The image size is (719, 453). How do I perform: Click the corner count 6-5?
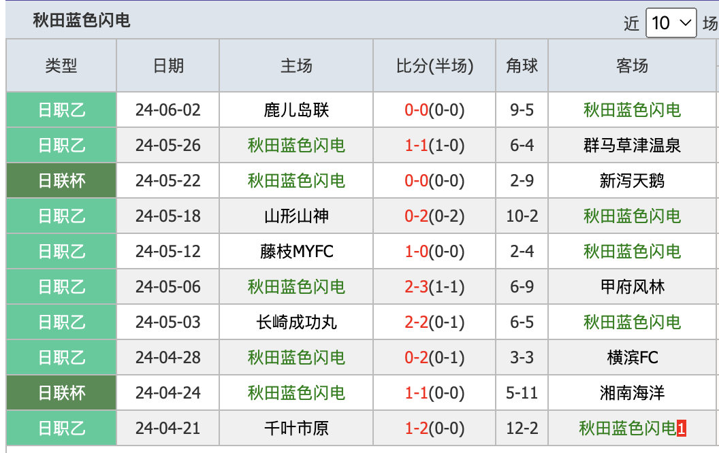click(x=522, y=322)
